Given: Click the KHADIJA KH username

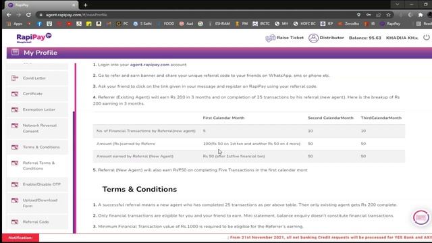Looking at the screenshot, I should [x=402, y=38].
